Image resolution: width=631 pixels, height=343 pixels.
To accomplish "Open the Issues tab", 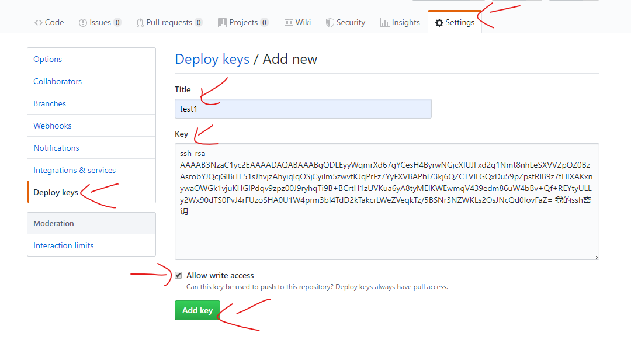I will [100, 23].
